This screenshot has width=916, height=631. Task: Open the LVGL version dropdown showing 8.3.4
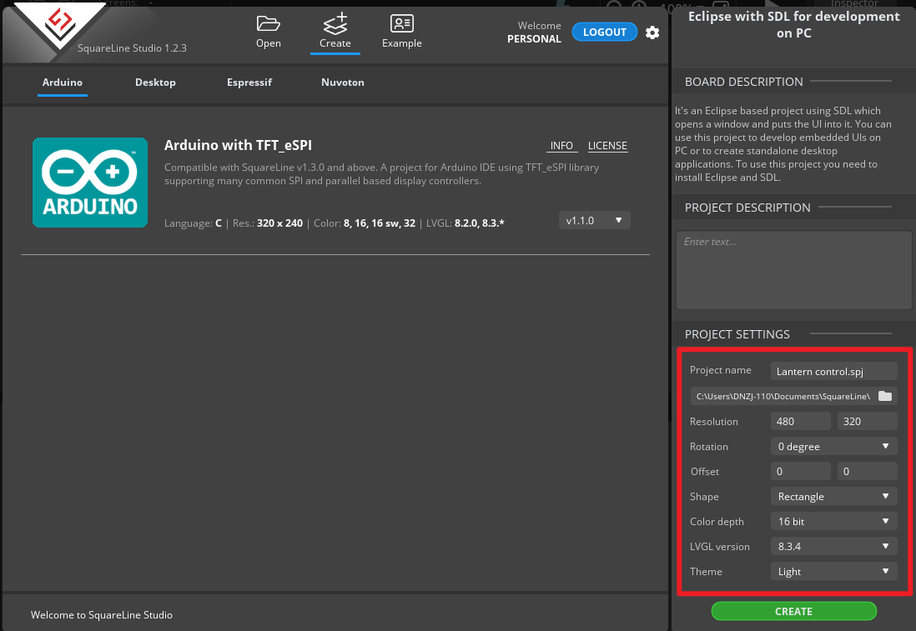coord(833,546)
